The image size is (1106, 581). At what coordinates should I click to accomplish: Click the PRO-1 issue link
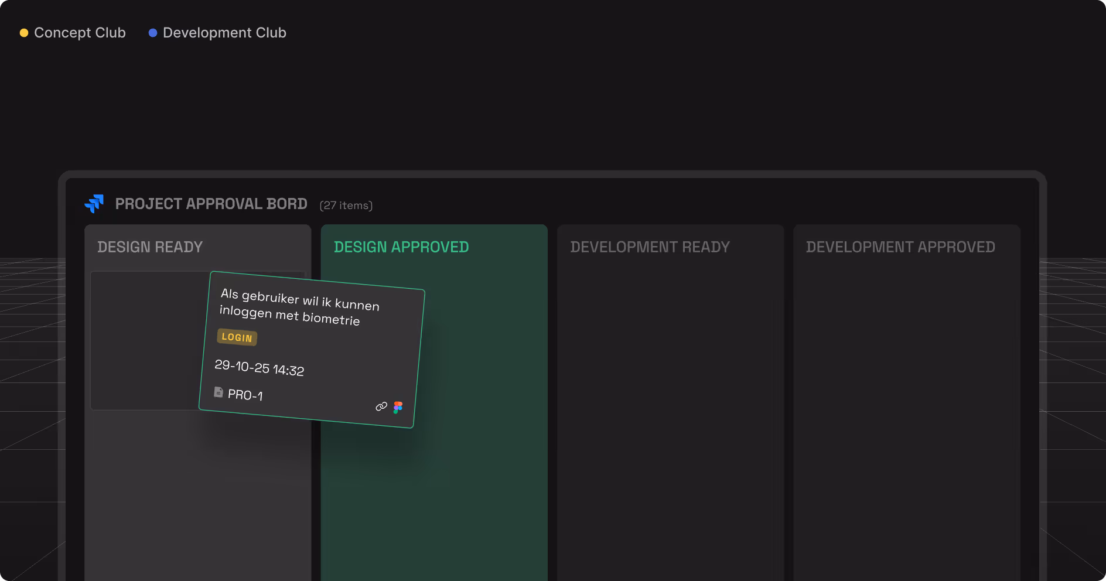tap(245, 394)
